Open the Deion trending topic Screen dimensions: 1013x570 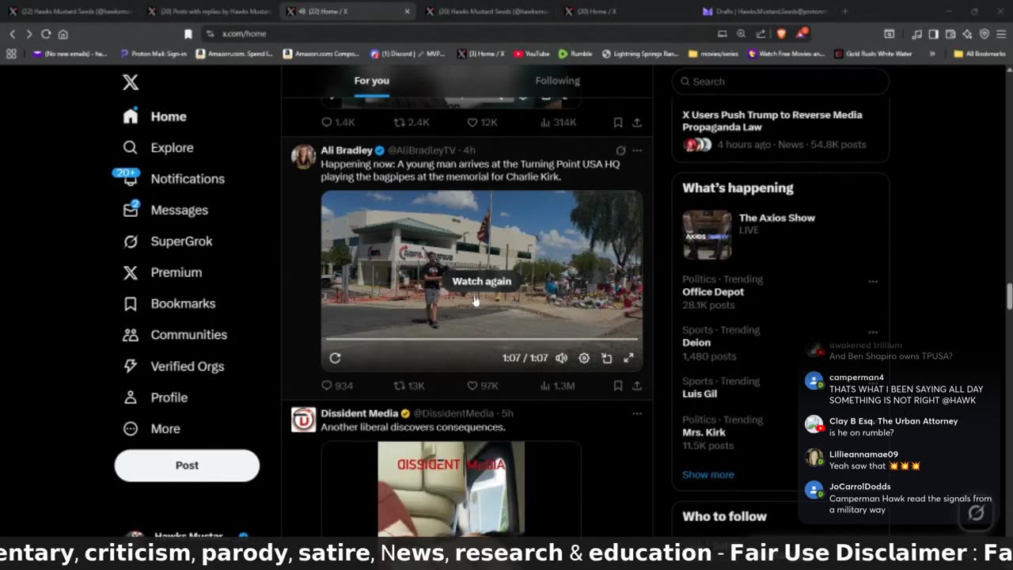pyautogui.click(x=696, y=343)
